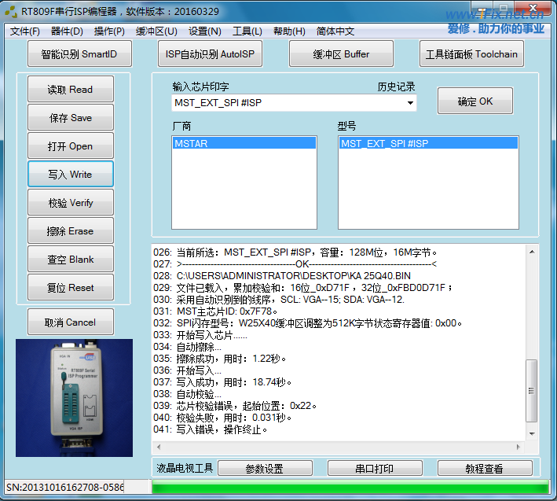Click the green progress bar
The width and height of the screenshot is (557, 501).
click(x=346, y=488)
